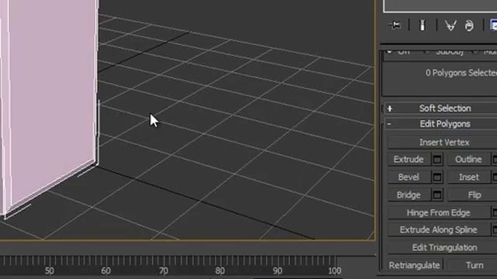Toggle Show End Result icon

(422, 26)
